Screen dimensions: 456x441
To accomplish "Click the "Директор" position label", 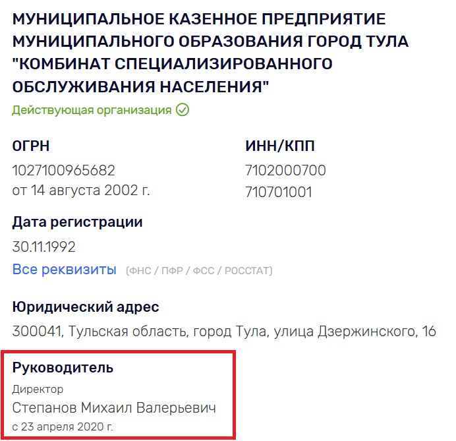I will (x=38, y=390).
